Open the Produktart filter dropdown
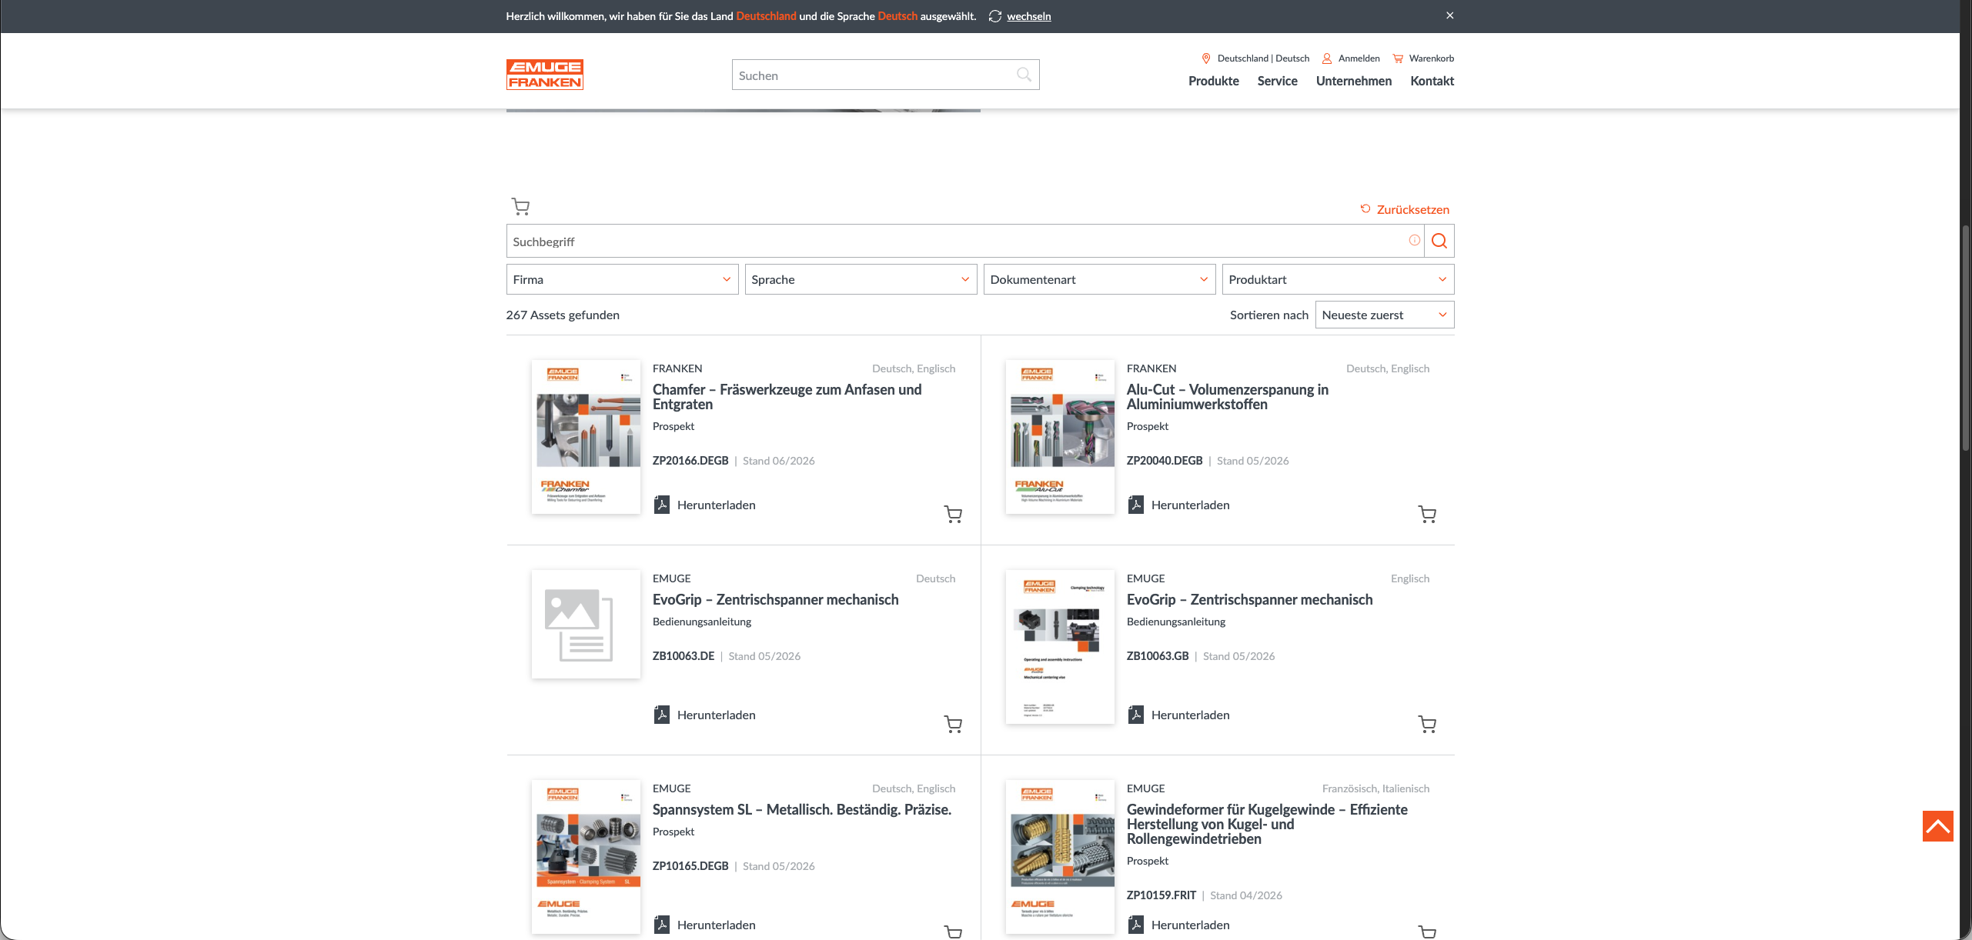The width and height of the screenshot is (1972, 940). (1338, 279)
